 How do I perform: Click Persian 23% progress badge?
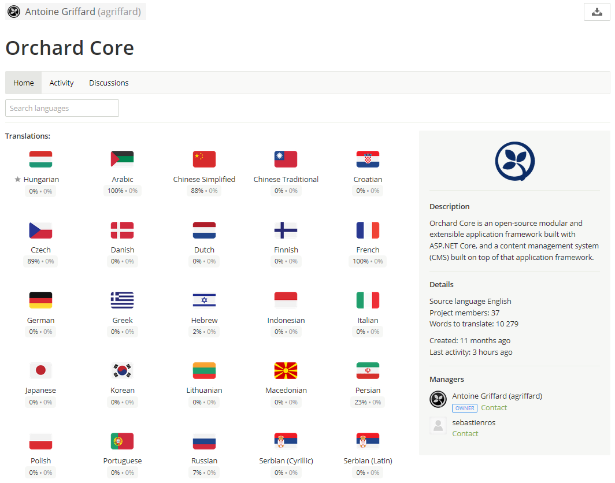point(368,402)
